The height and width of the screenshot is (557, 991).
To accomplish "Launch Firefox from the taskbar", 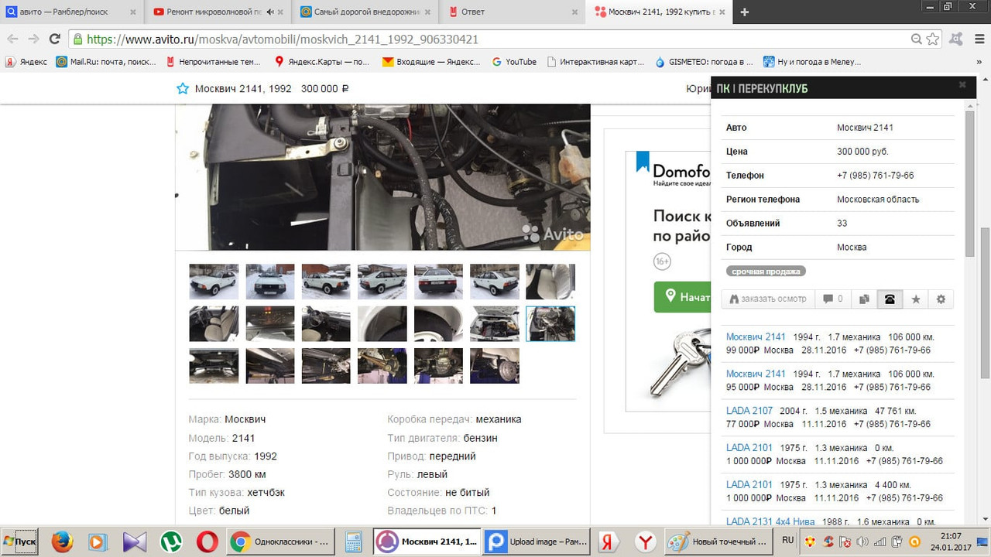I will pyautogui.click(x=62, y=542).
